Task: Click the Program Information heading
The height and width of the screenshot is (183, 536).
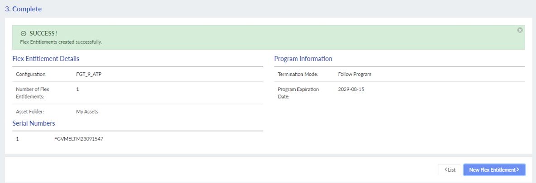Action: pos(303,59)
